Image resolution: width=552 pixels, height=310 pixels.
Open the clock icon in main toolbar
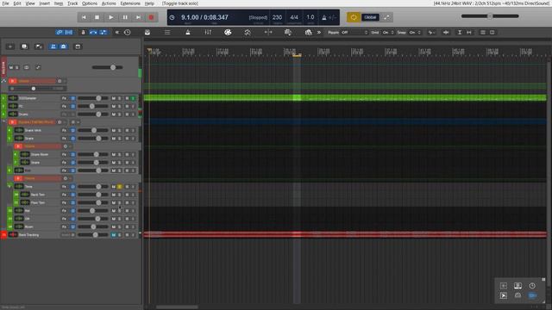pos(128,33)
